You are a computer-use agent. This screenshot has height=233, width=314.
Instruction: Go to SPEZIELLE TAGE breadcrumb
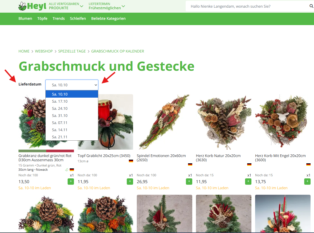72,51
